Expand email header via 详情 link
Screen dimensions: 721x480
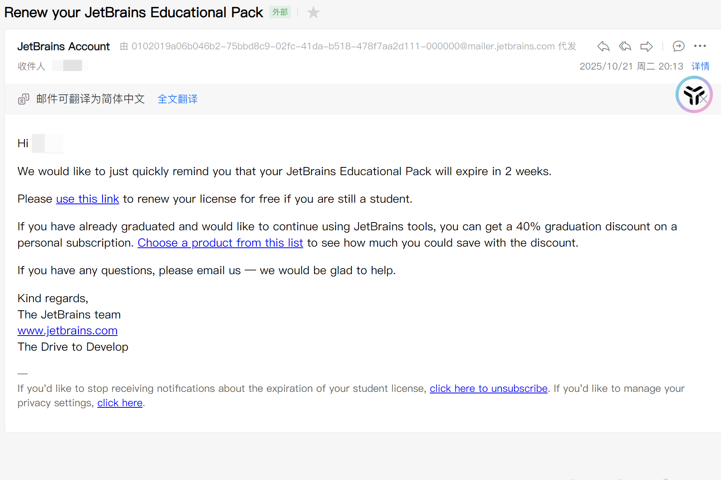point(700,66)
